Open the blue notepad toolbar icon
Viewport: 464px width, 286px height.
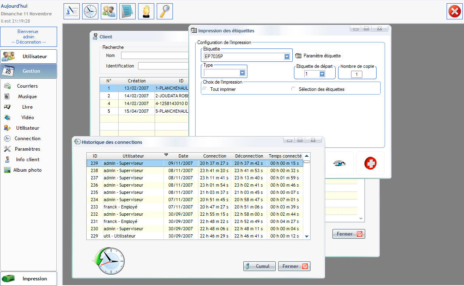[x=128, y=11]
